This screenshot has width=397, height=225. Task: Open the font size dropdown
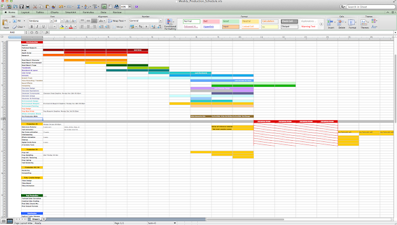(x=62, y=20)
